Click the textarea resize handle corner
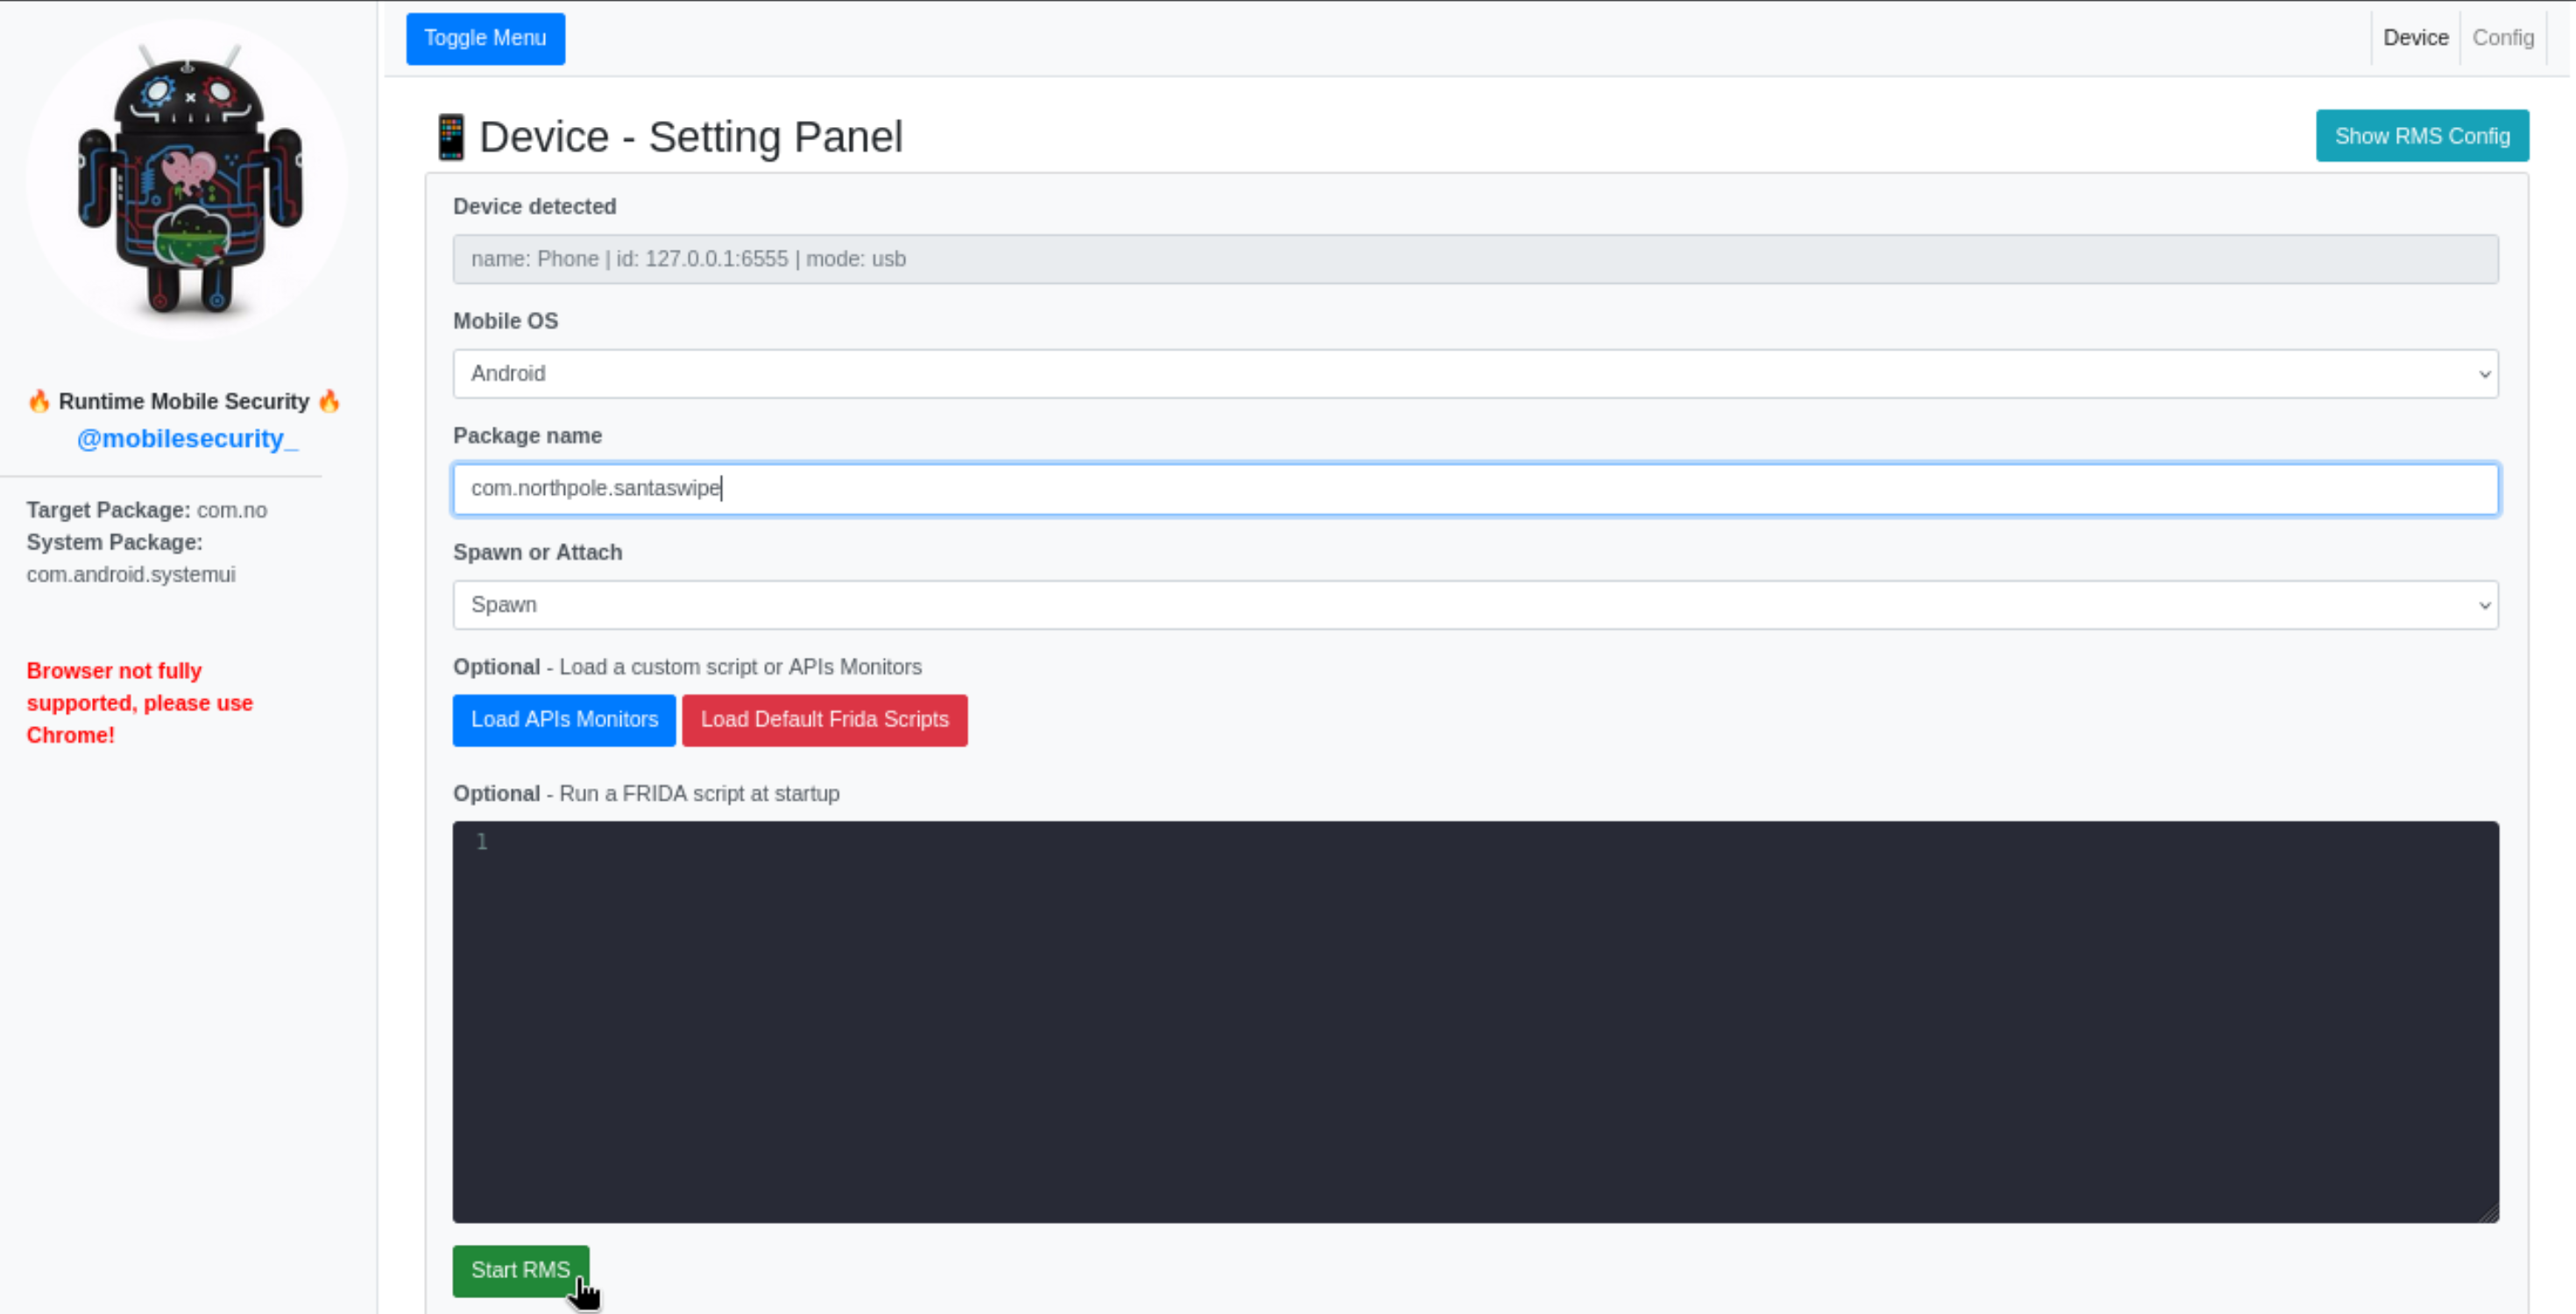This screenshot has height=1314, width=2576. click(x=2489, y=1213)
